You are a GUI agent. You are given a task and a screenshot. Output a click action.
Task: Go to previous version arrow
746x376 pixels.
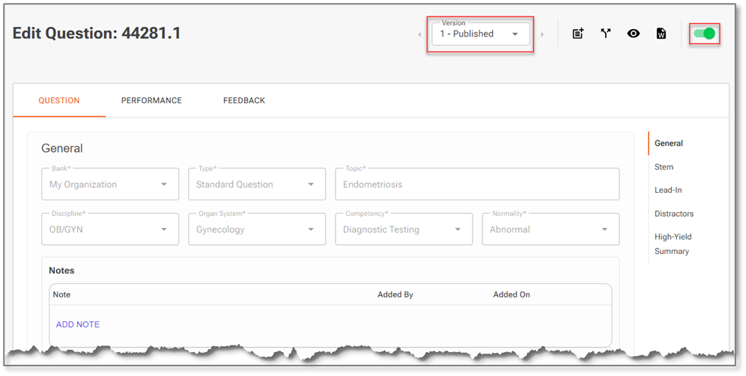(419, 34)
